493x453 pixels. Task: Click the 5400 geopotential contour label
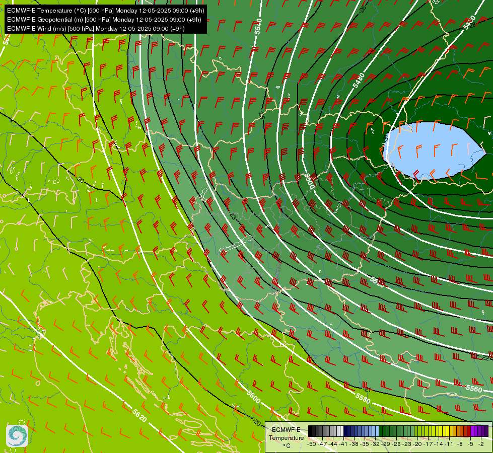[x=469, y=23]
